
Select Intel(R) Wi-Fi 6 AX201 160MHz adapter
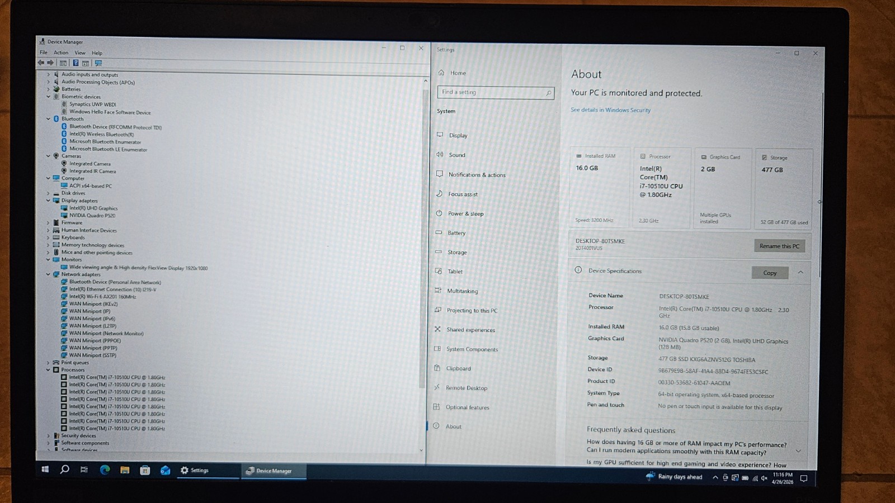click(102, 297)
